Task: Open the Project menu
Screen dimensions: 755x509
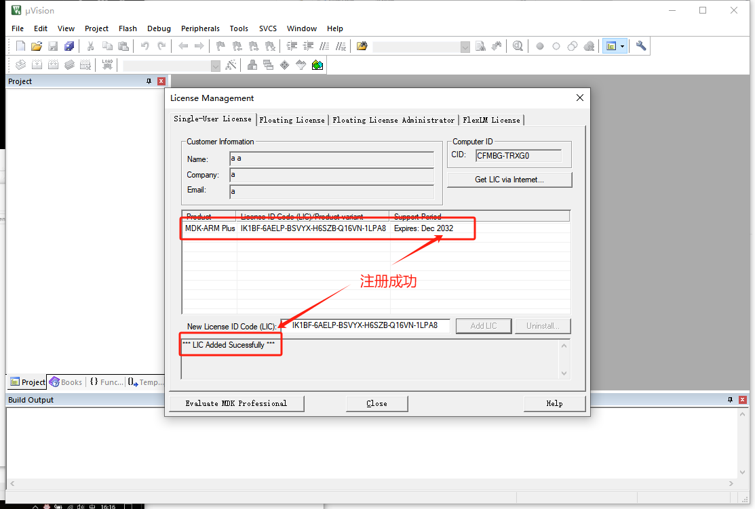Action: (x=96, y=28)
